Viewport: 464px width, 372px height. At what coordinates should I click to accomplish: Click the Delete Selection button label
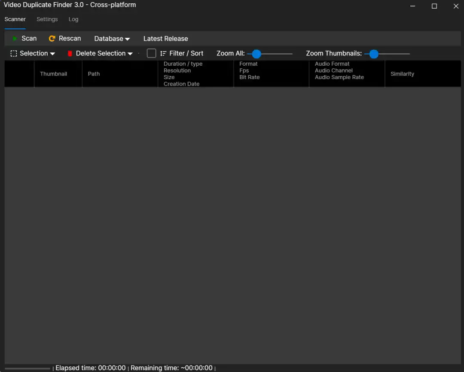[x=101, y=53]
